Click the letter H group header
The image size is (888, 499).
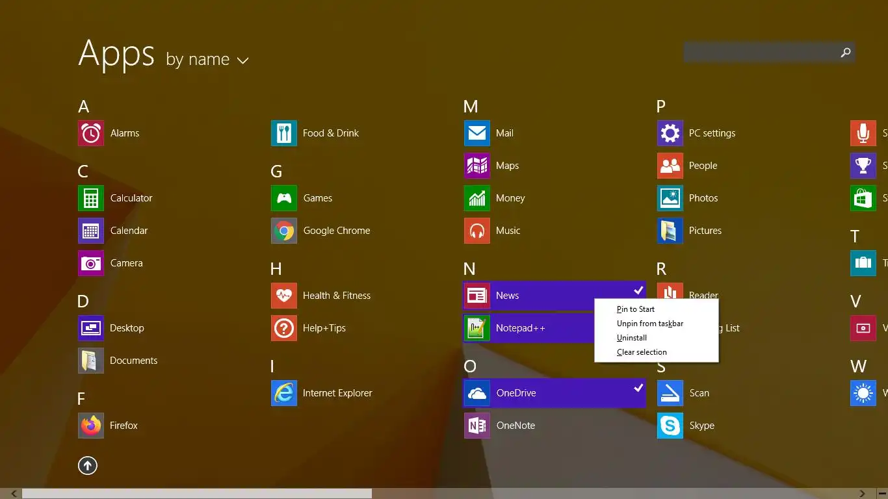click(276, 269)
